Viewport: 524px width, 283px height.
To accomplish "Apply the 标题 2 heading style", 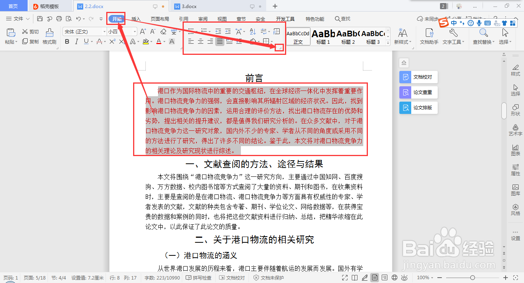I will [x=348, y=37].
